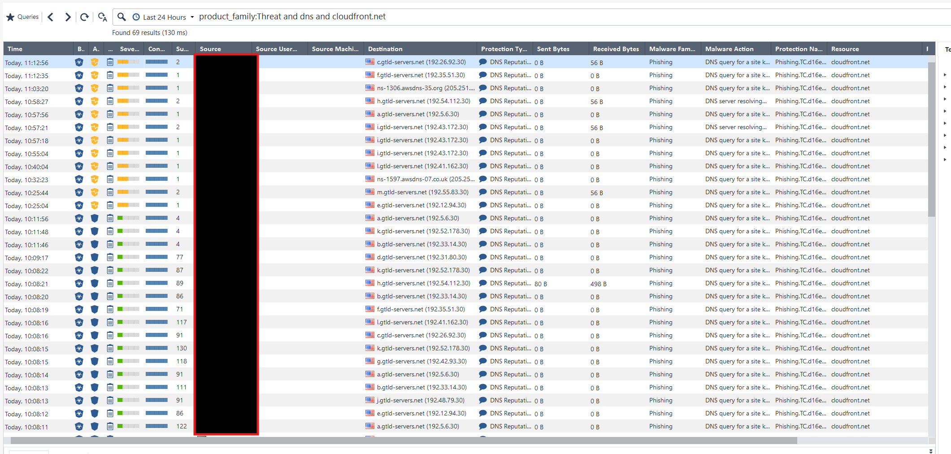Click blue shield in 10:08:16 row with 117
Image resolution: width=951 pixels, height=454 pixels.
click(95, 322)
